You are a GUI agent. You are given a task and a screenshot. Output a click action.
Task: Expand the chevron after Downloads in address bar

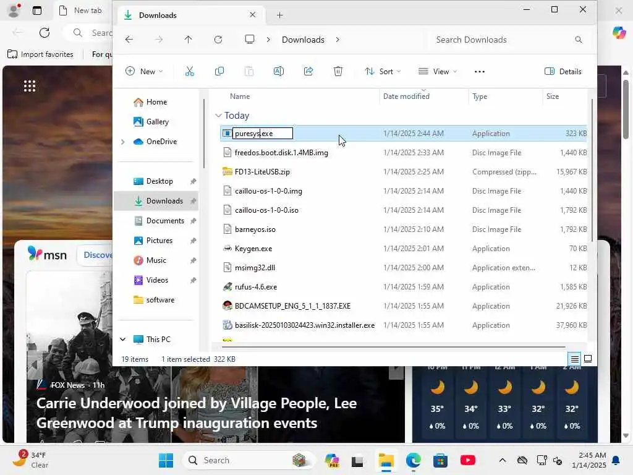tap(338, 40)
